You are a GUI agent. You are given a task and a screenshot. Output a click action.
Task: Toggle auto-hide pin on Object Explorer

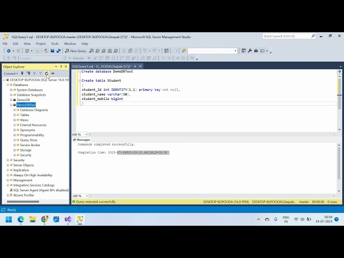pos(61,67)
